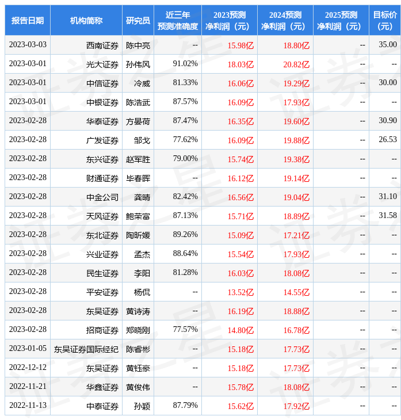Select the 2024预测净利润 header
This screenshot has height=420, width=401.
(x=285, y=20)
